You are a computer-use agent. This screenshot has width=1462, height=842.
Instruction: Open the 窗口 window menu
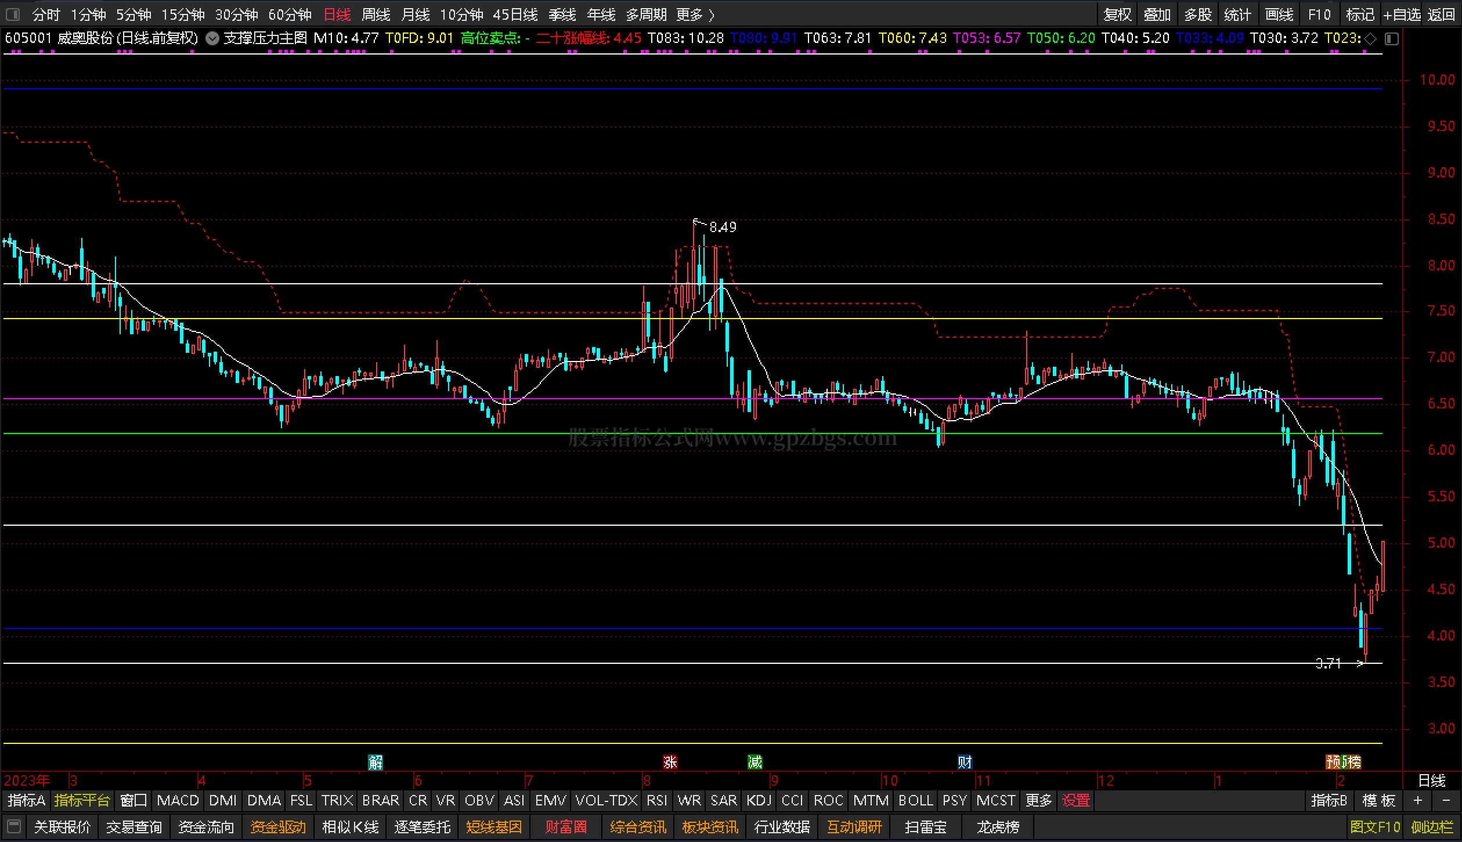[x=133, y=800]
